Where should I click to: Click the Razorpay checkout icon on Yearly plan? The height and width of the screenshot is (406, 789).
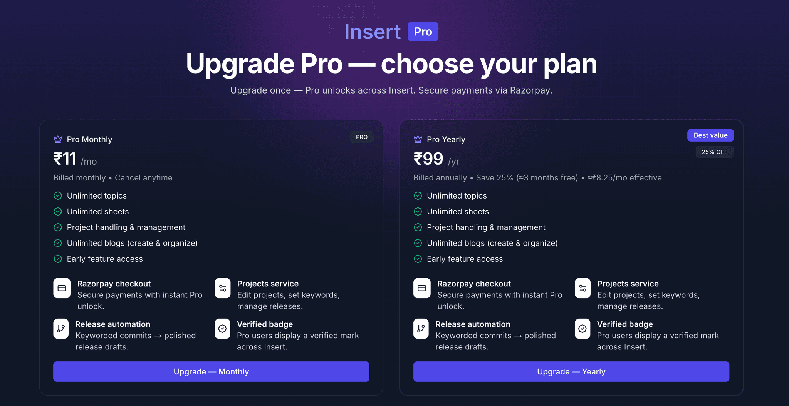point(422,288)
